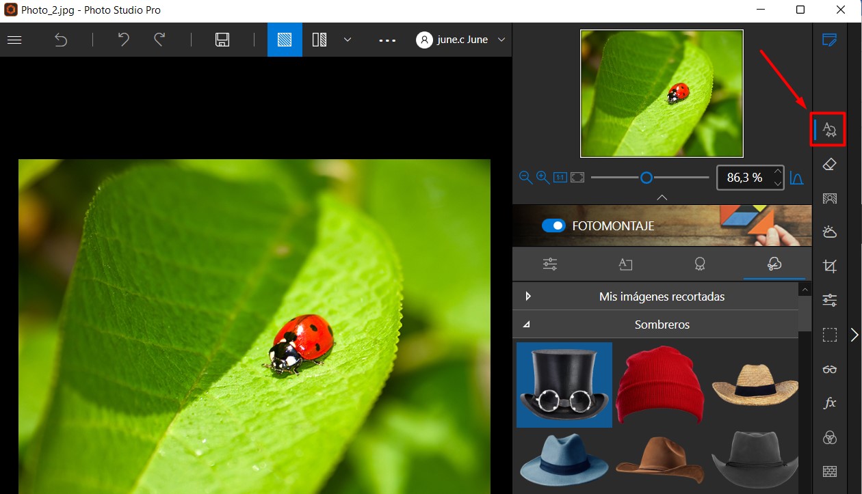This screenshot has height=494, width=862.
Task: Zoom in with the plus magnifier
Action: [x=543, y=178]
